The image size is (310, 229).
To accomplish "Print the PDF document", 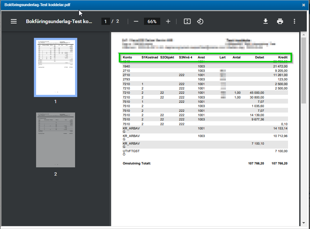I will 280,21.
